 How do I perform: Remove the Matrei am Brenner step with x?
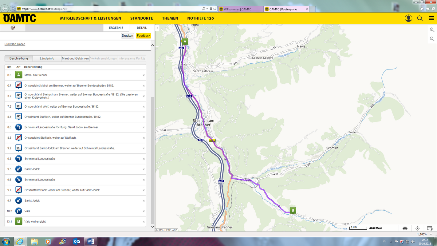click(x=144, y=75)
